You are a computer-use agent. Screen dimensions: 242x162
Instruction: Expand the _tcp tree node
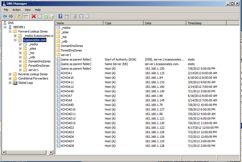[x=20, y=53]
